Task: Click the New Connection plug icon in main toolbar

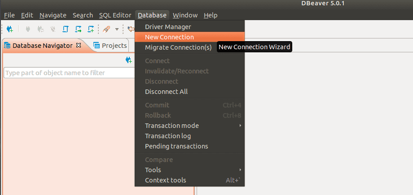Action: coord(9,29)
